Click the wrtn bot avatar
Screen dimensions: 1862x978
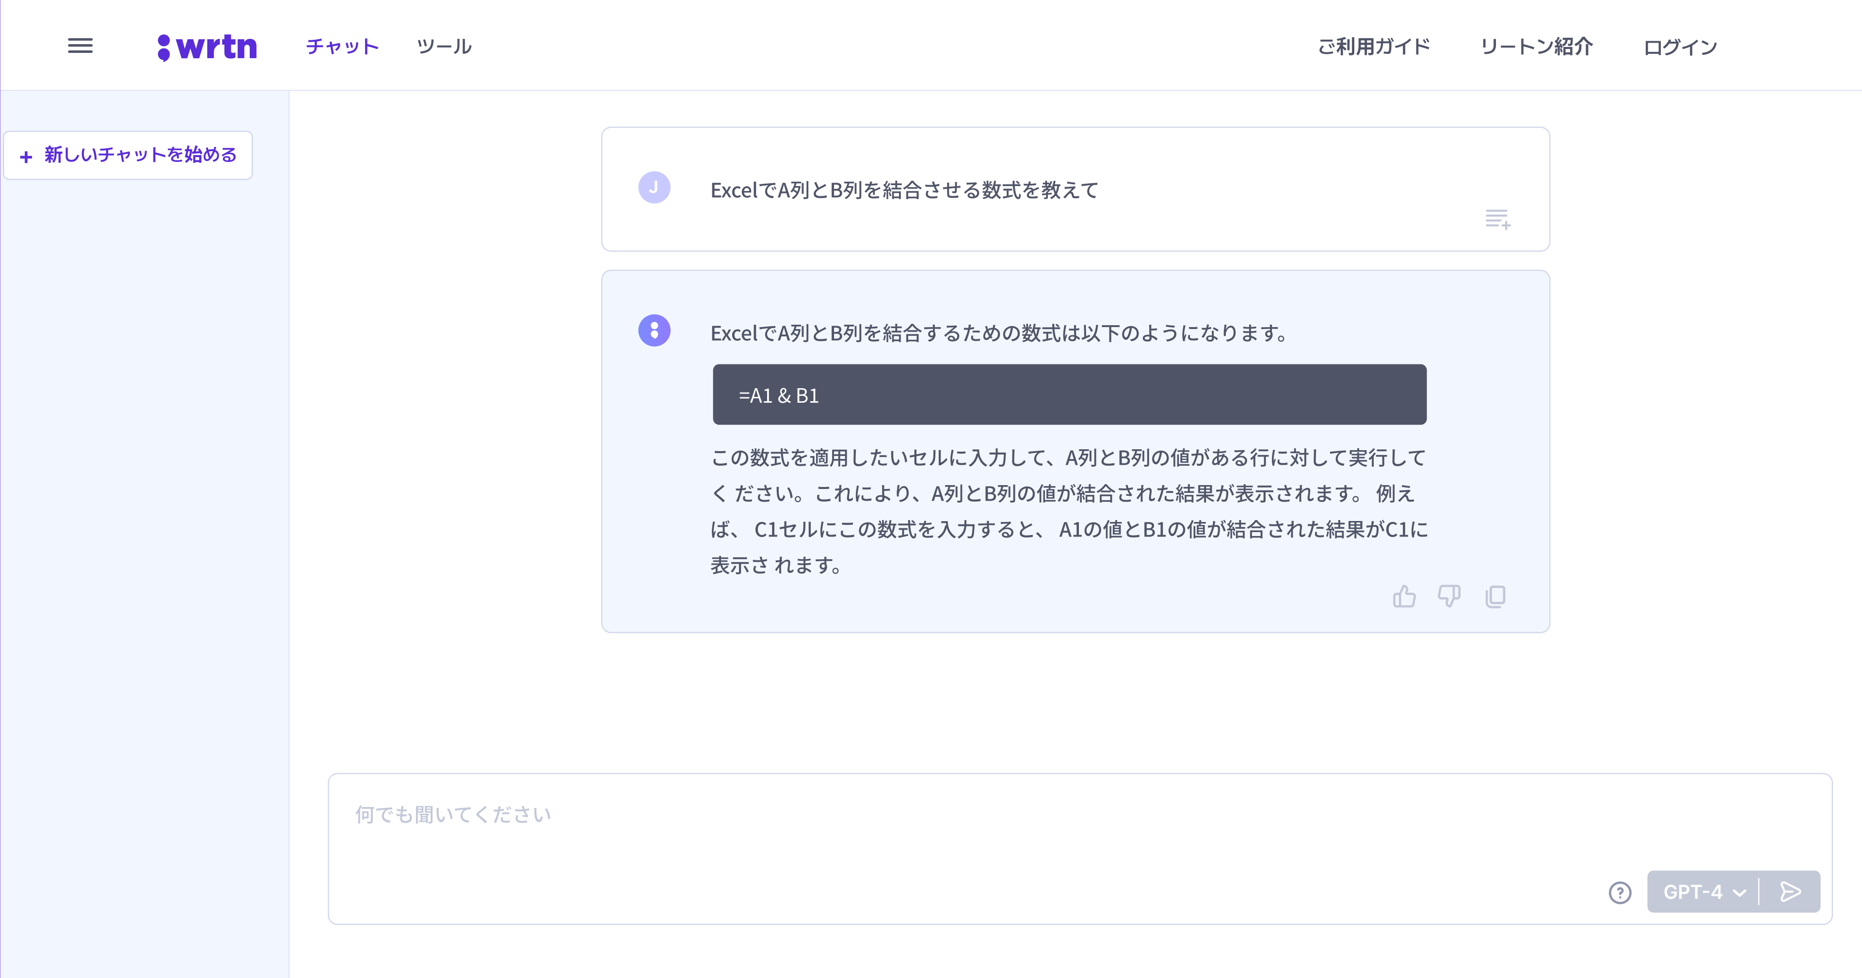click(654, 331)
